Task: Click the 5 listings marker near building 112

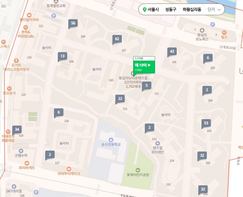Action: point(147,86)
